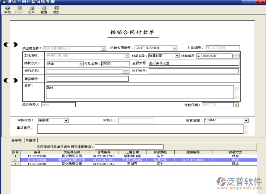Screen dimensions: 266x194
Task: Click the 退出 (exit) toolbar icon
Action: (56, 10)
